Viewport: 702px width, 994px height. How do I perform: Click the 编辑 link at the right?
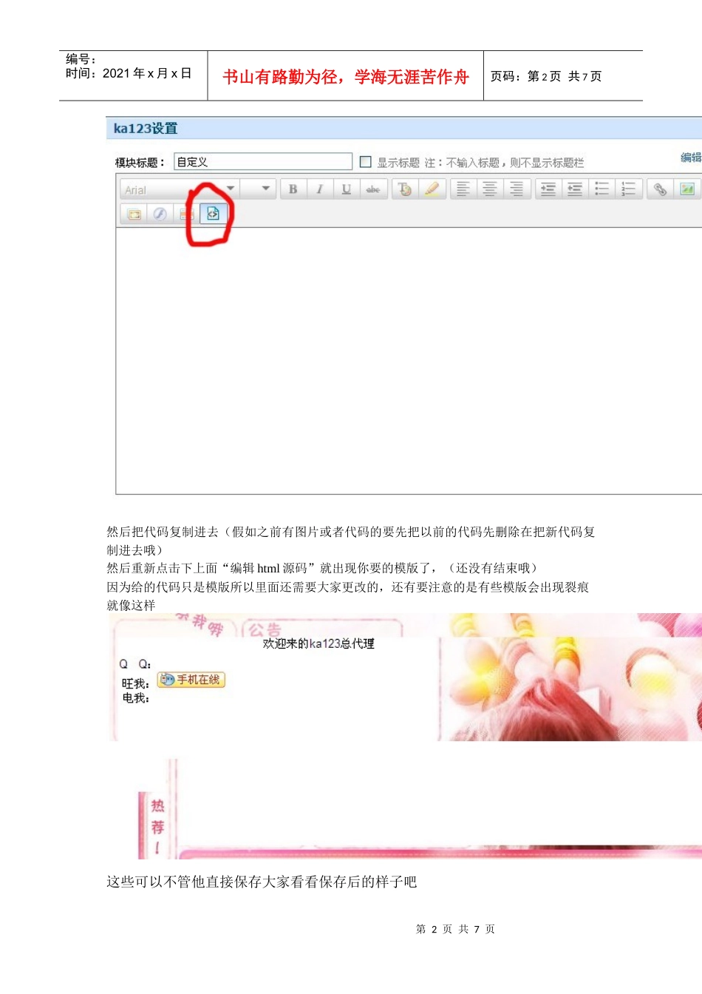click(x=691, y=158)
